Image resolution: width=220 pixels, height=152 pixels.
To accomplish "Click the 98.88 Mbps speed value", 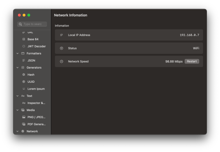I will click(x=174, y=62).
